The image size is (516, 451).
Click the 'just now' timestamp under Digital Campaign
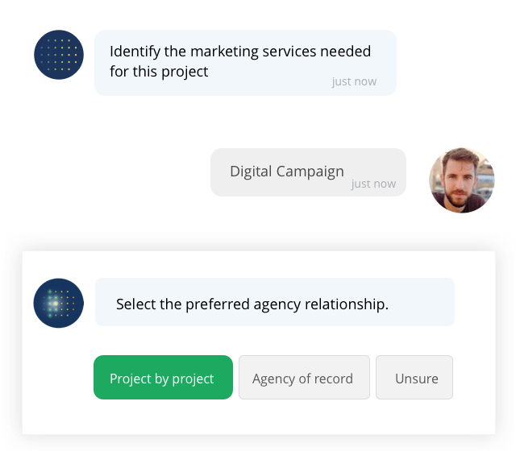tap(373, 184)
